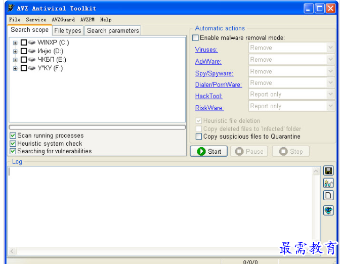Click the Viruses link

(206, 50)
